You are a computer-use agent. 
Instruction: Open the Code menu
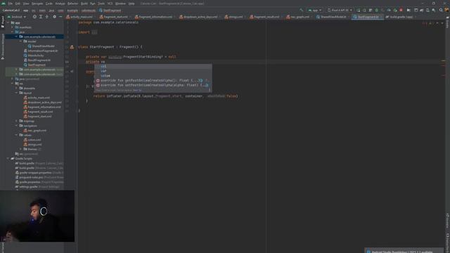click(49, 4)
